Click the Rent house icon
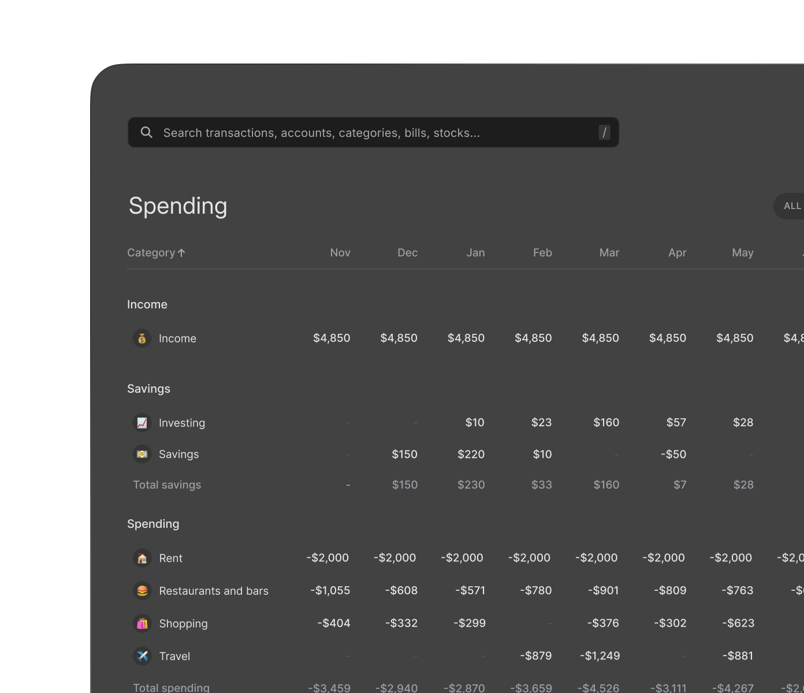Screen dimensions: 804x693 (142, 558)
